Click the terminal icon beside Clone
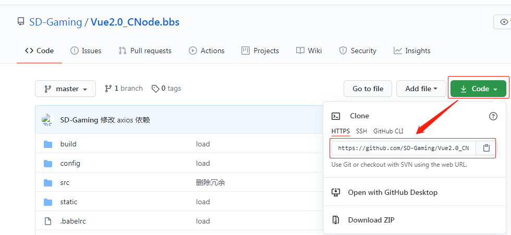The width and height of the screenshot is (511, 235). pyautogui.click(x=336, y=116)
